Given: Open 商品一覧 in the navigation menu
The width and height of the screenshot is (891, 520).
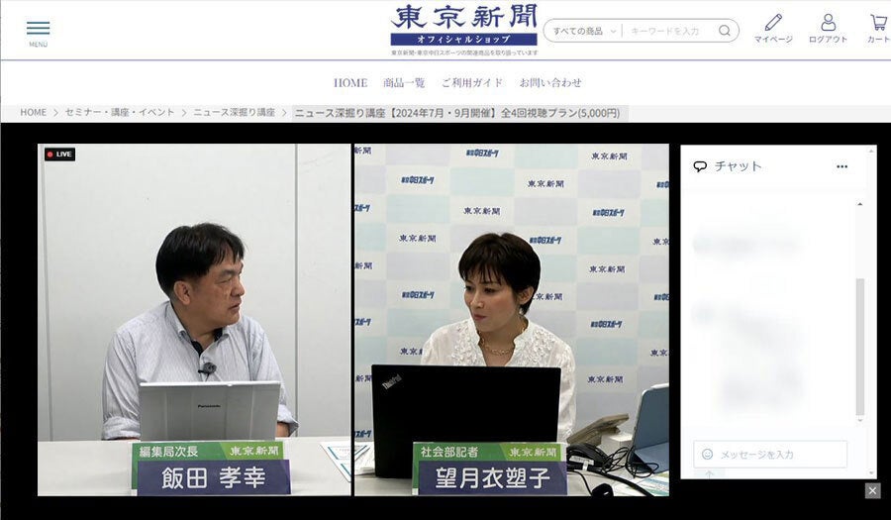Looking at the screenshot, I should (x=404, y=83).
